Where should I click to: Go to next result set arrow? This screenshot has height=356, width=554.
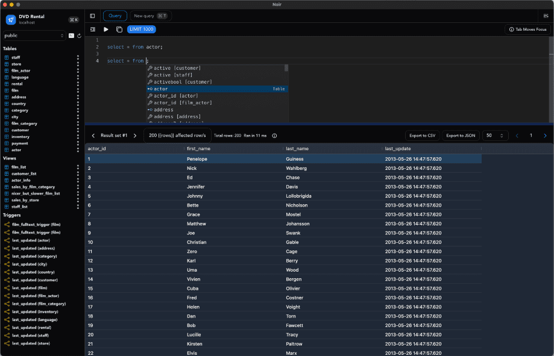coord(135,136)
